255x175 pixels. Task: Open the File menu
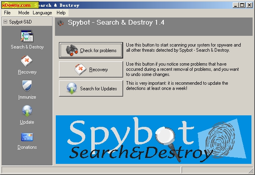[x=7, y=13]
